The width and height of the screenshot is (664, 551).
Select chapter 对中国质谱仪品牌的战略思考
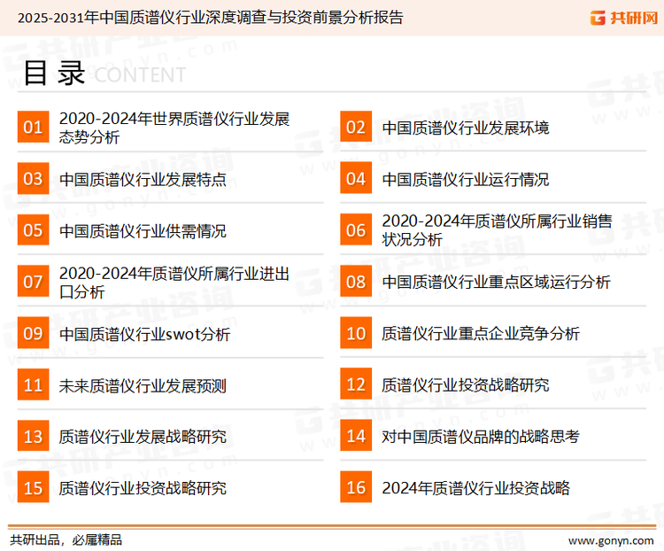[481, 437]
